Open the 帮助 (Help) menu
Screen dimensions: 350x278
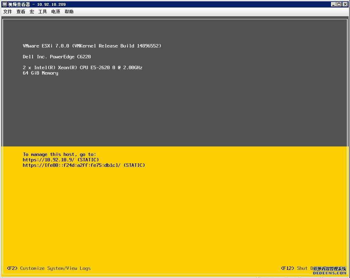click(69, 12)
